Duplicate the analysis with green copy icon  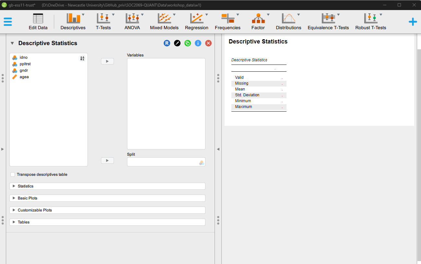coord(188,43)
